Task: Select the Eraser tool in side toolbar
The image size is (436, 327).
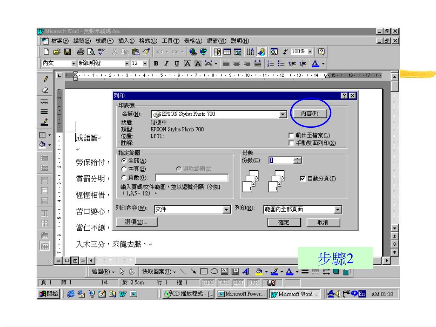Action: coord(44,90)
